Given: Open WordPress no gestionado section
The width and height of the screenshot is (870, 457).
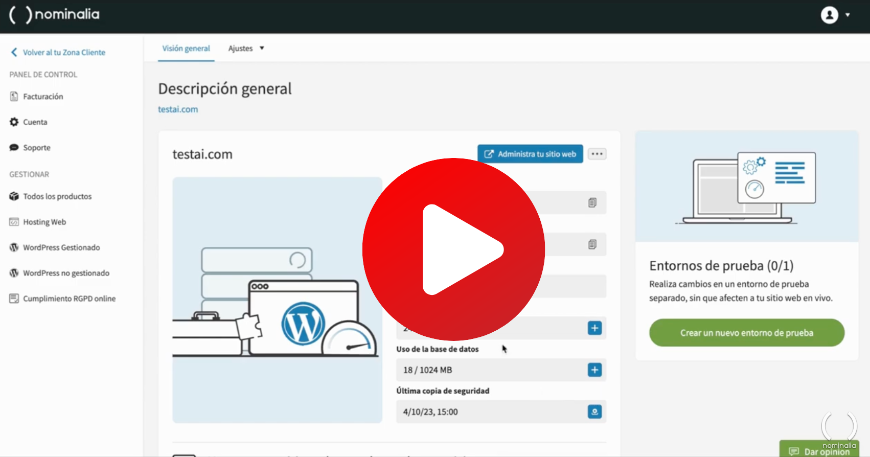Looking at the screenshot, I should (66, 273).
